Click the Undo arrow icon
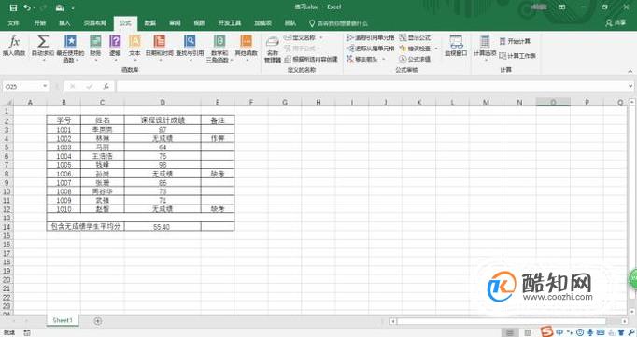Screen dimensions: 637x337 pos(27,7)
